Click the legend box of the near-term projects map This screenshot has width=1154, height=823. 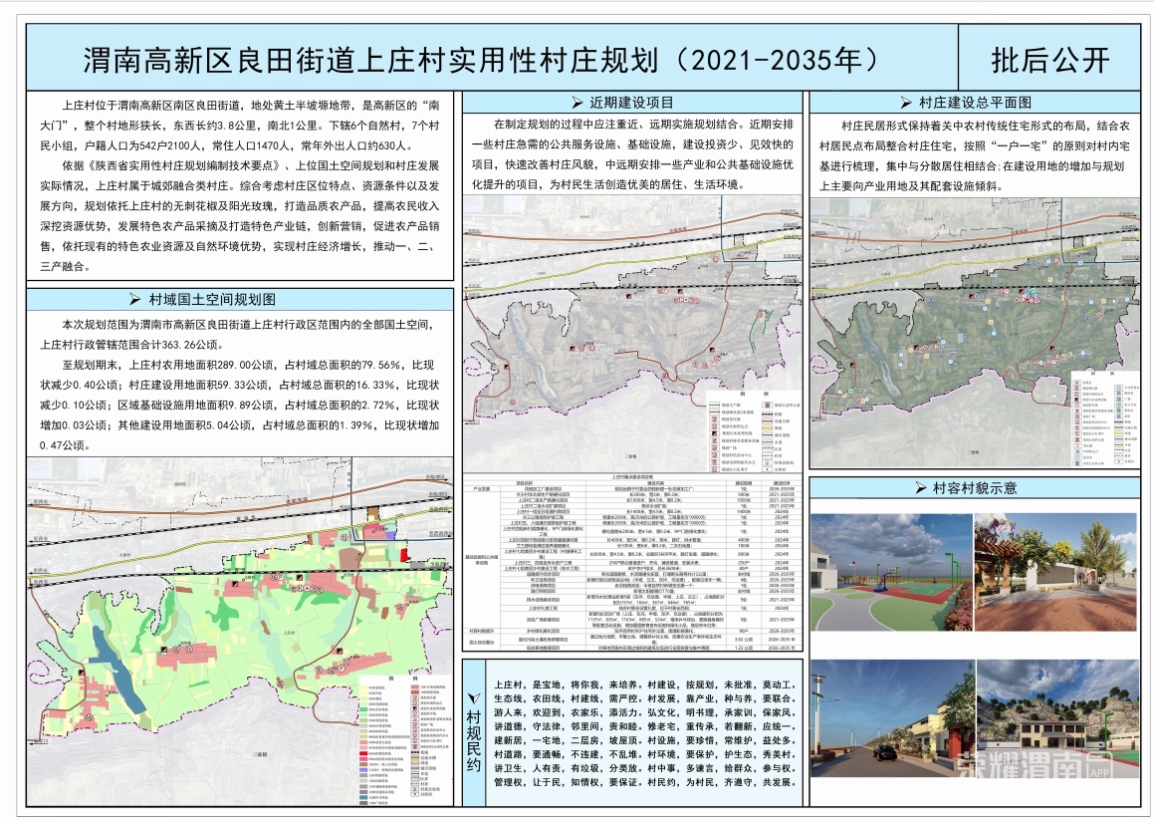(754, 431)
